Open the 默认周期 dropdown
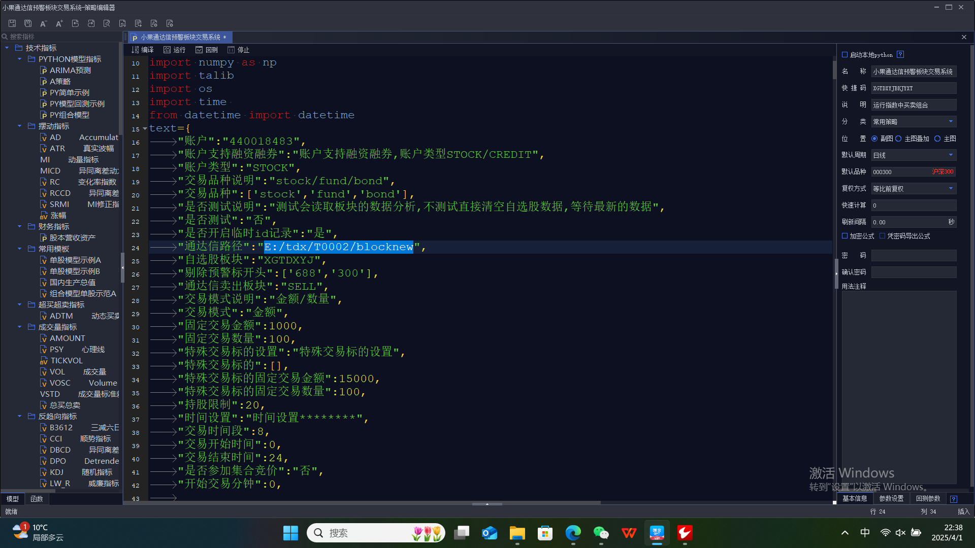This screenshot has width=975, height=548. click(951, 155)
